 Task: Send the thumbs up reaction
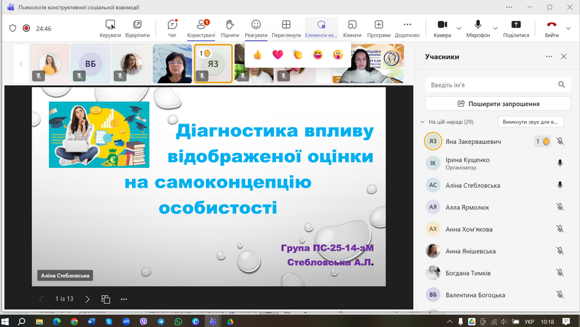tap(258, 54)
